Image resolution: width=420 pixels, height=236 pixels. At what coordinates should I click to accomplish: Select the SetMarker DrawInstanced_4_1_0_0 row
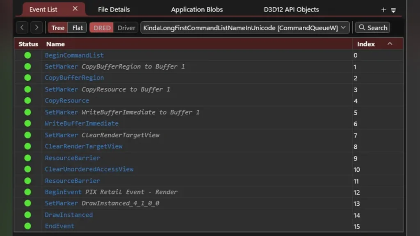pyautogui.click(x=209, y=203)
